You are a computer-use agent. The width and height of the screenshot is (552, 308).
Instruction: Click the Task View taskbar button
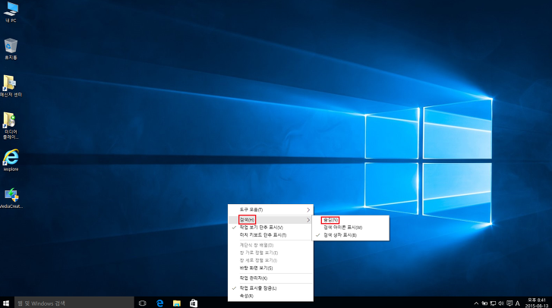[142, 303]
